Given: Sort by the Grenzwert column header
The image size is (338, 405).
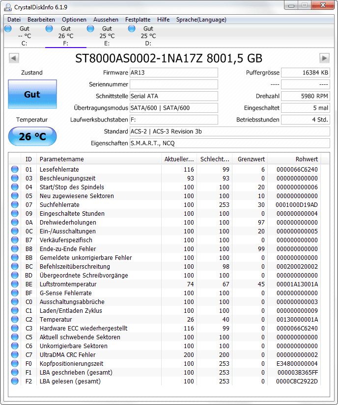Looking at the screenshot, I should point(250,159).
